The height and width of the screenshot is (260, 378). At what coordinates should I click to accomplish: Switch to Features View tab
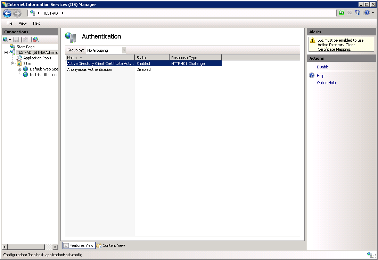click(79, 245)
